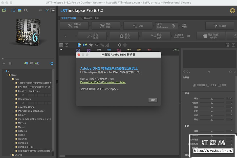Click the undo arrow below preview
Viewport: 237px width, 158px height.
tap(188, 72)
